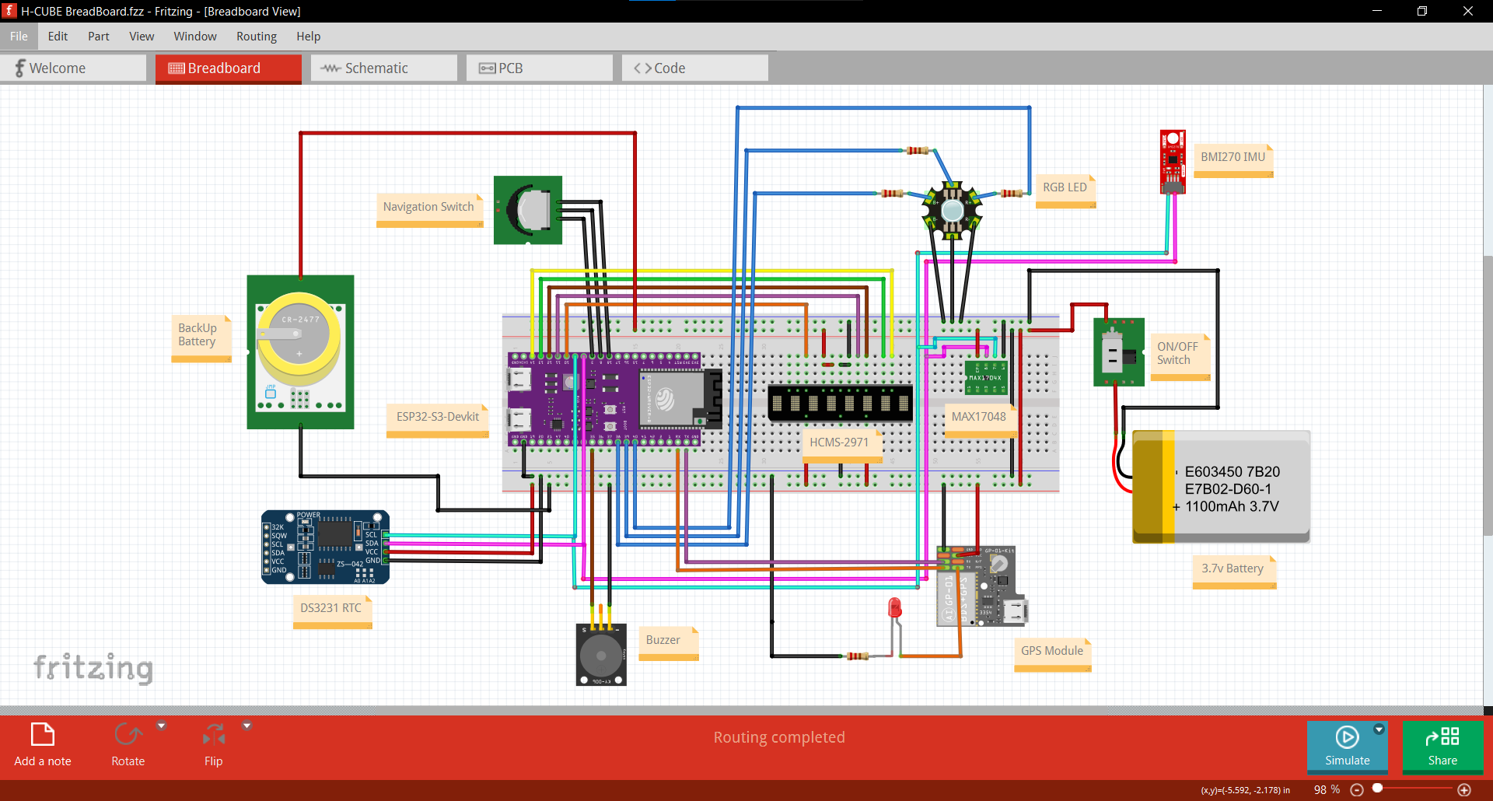This screenshot has height=801, width=1493.
Task: Select the 3.7v Battery note label
Action: (1235, 572)
